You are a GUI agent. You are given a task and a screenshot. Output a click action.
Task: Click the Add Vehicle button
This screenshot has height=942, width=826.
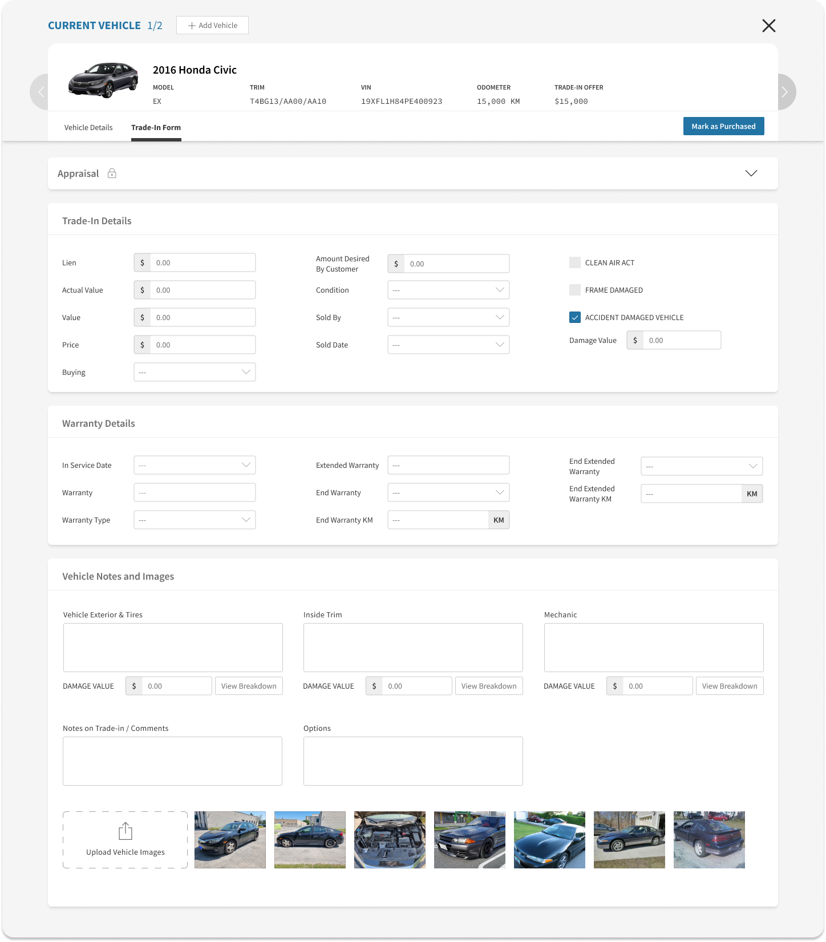coord(212,25)
